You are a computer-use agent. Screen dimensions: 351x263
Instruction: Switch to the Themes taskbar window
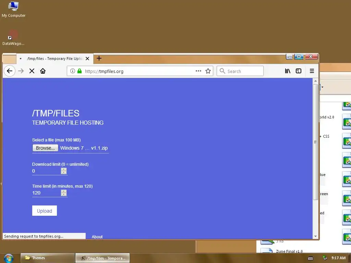[x=47, y=258]
